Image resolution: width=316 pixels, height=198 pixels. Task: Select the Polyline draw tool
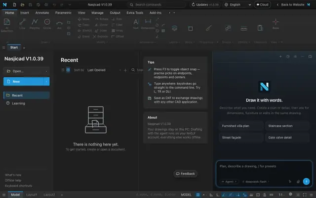click(x=35, y=24)
